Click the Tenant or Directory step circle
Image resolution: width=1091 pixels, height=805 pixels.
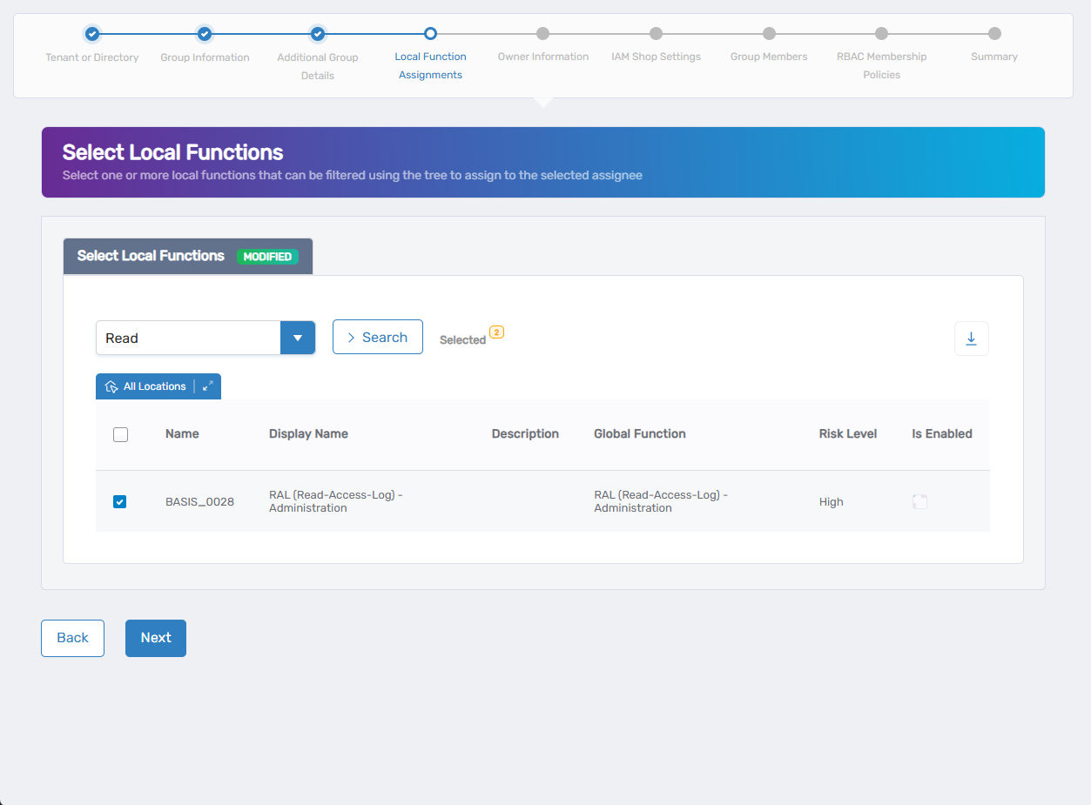92,34
